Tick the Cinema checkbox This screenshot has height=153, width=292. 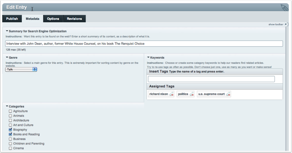10,148
